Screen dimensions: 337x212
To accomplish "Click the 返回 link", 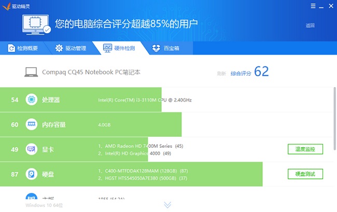I will (310, 25).
